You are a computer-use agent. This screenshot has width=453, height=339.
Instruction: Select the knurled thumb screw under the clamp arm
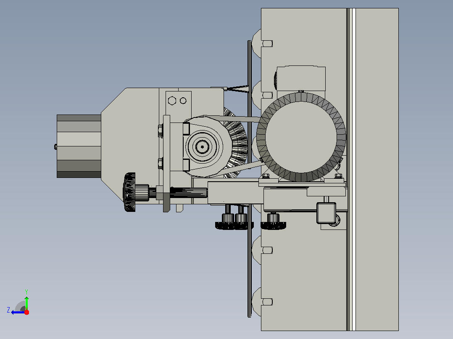coord(273,221)
